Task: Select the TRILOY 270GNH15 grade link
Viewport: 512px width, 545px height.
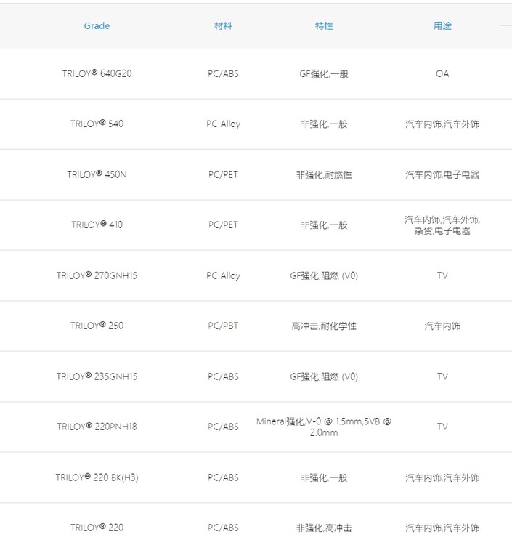Action: (x=97, y=275)
